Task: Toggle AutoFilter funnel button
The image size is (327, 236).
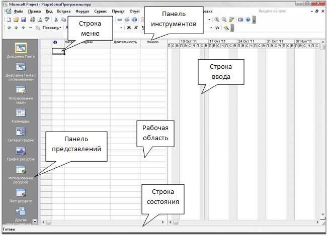Action: (217, 28)
